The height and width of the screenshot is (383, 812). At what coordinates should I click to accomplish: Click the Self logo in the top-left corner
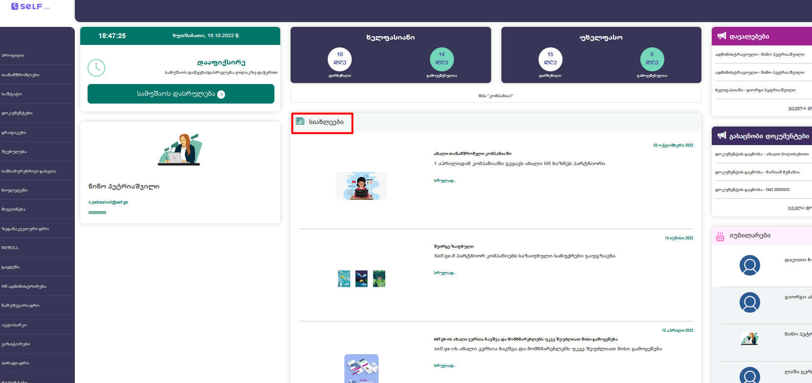(x=30, y=6)
